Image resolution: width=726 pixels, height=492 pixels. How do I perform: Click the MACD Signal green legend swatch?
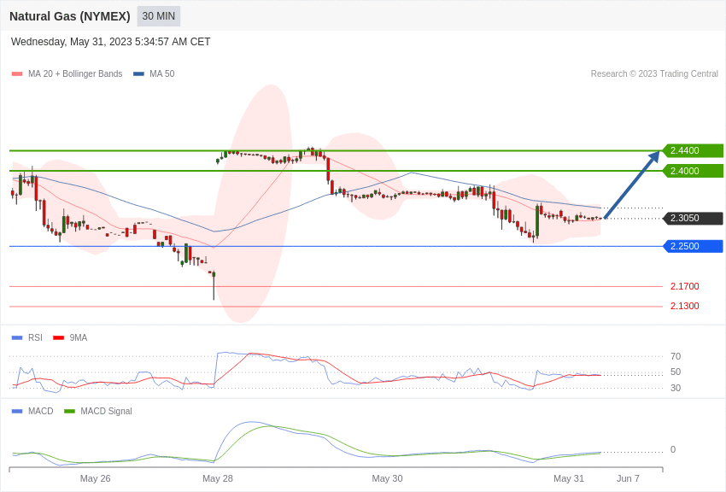pos(69,411)
